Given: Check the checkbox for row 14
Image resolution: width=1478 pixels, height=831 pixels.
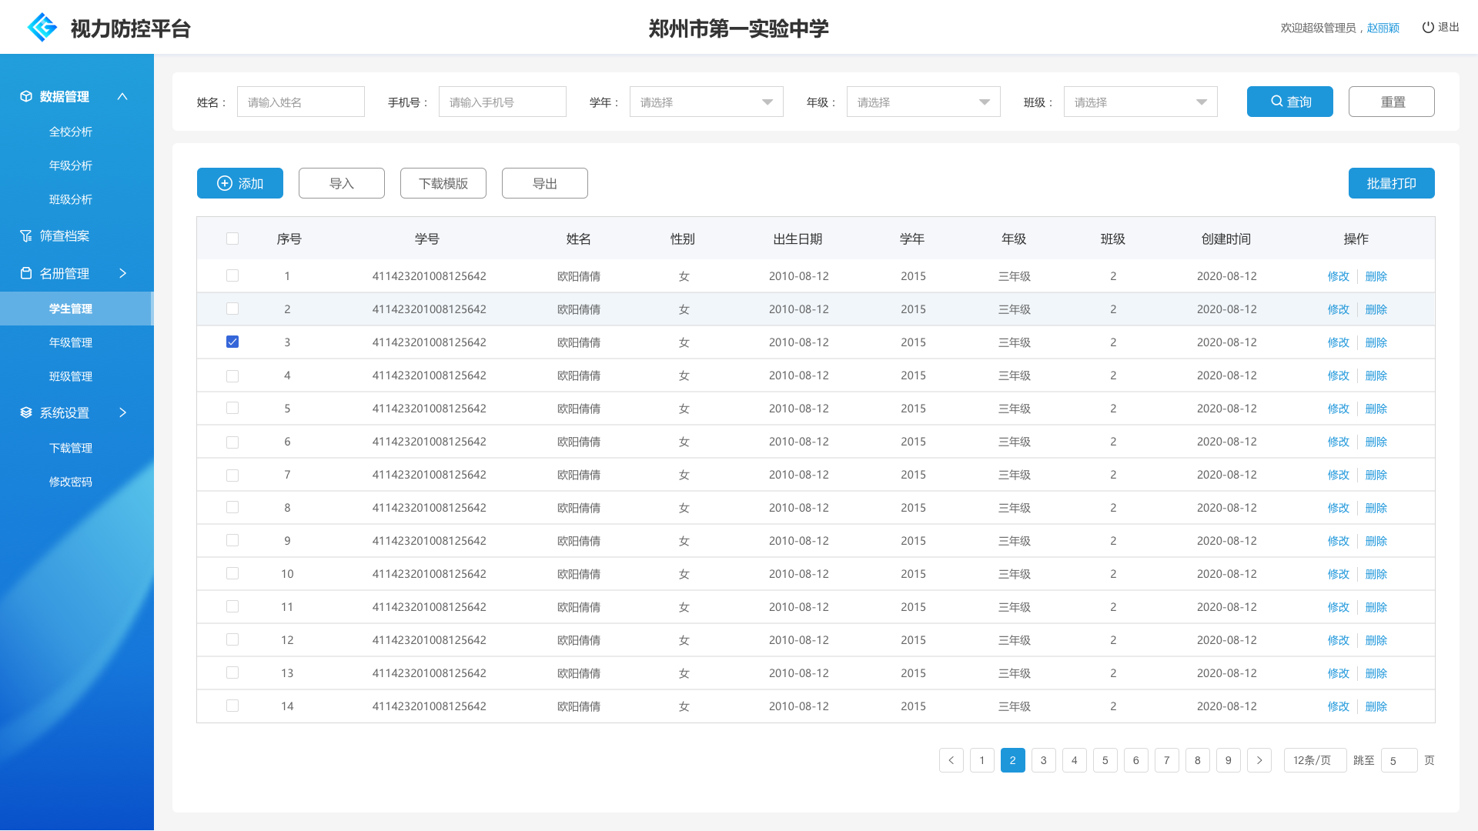Looking at the screenshot, I should pos(232,706).
